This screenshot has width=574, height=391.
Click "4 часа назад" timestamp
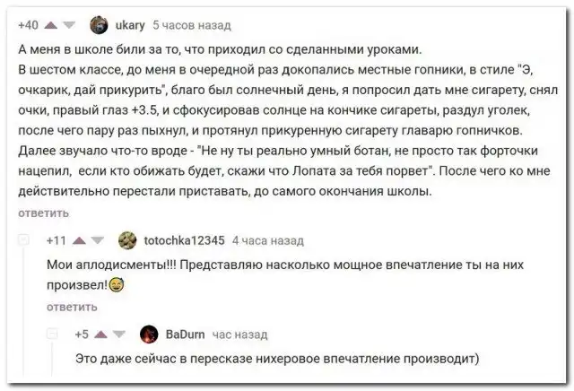point(268,240)
